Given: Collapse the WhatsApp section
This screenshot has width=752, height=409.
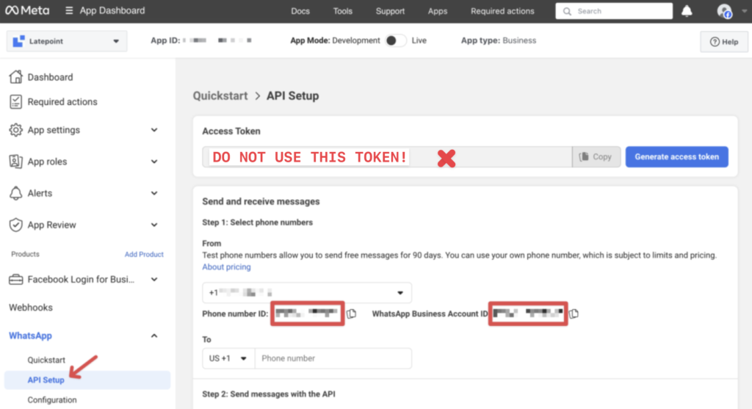Looking at the screenshot, I should click(x=154, y=336).
